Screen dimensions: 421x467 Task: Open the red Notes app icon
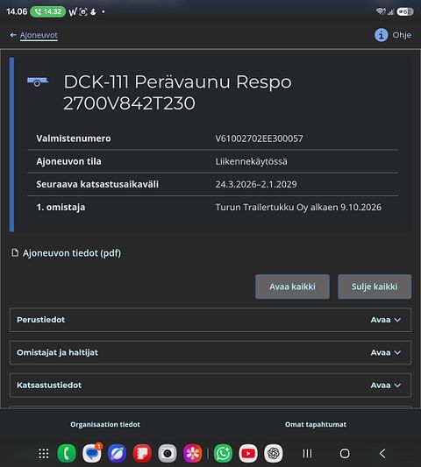142,453
